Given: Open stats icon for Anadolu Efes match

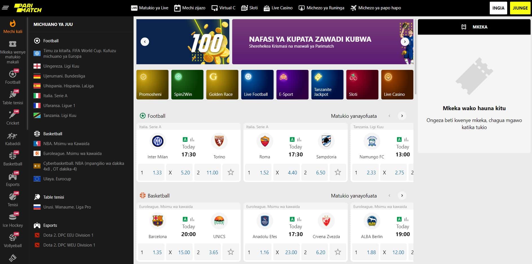Looking at the screenshot, I should click(x=299, y=219).
